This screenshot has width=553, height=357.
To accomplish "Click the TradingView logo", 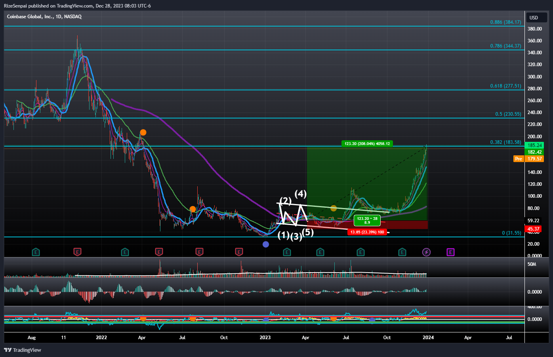I will 23,350.
